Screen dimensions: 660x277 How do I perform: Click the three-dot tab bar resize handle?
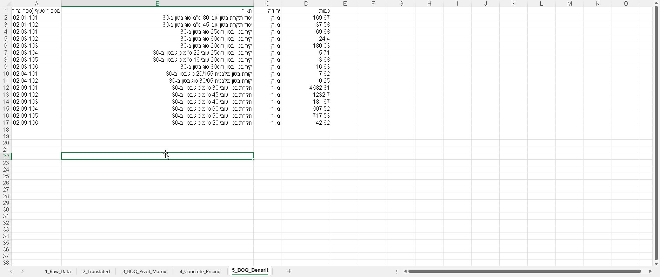(x=397, y=272)
